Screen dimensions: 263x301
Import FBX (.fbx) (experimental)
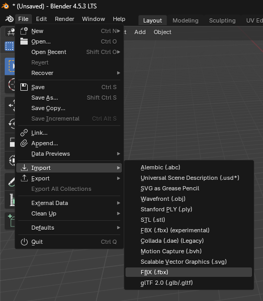pyautogui.click(x=189, y=230)
